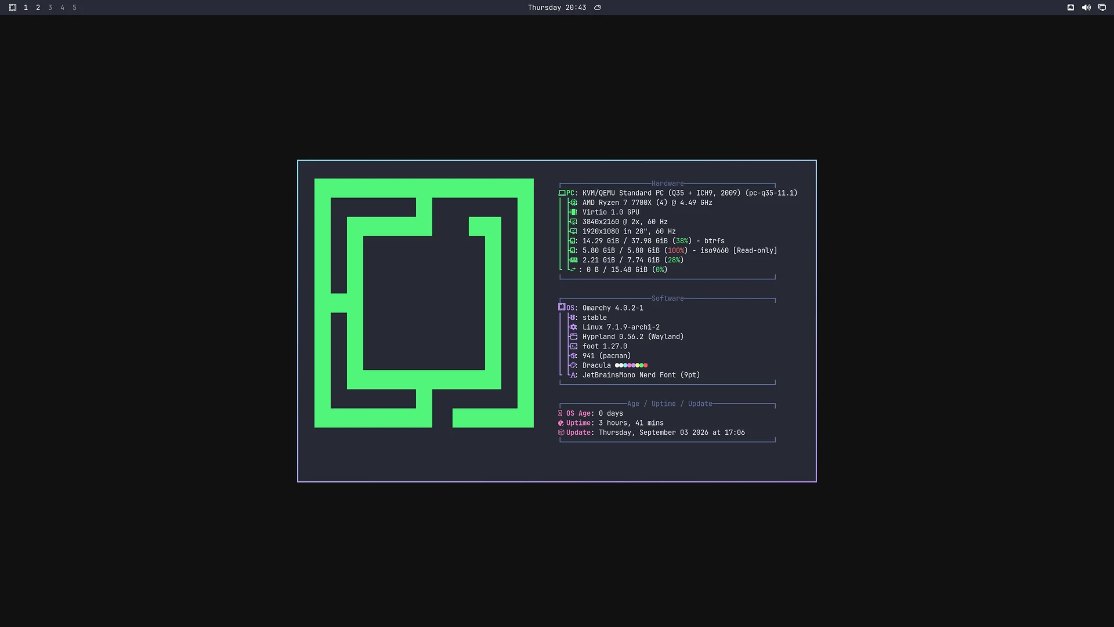Image resolution: width=1114 pixels, height=627 pixels.
Task: Click the terminal icon beside foot 1.27.0
Action: (573, 346)
